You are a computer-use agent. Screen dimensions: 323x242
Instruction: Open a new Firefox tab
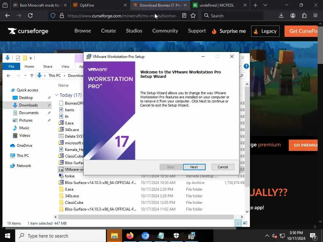(255, 5)
